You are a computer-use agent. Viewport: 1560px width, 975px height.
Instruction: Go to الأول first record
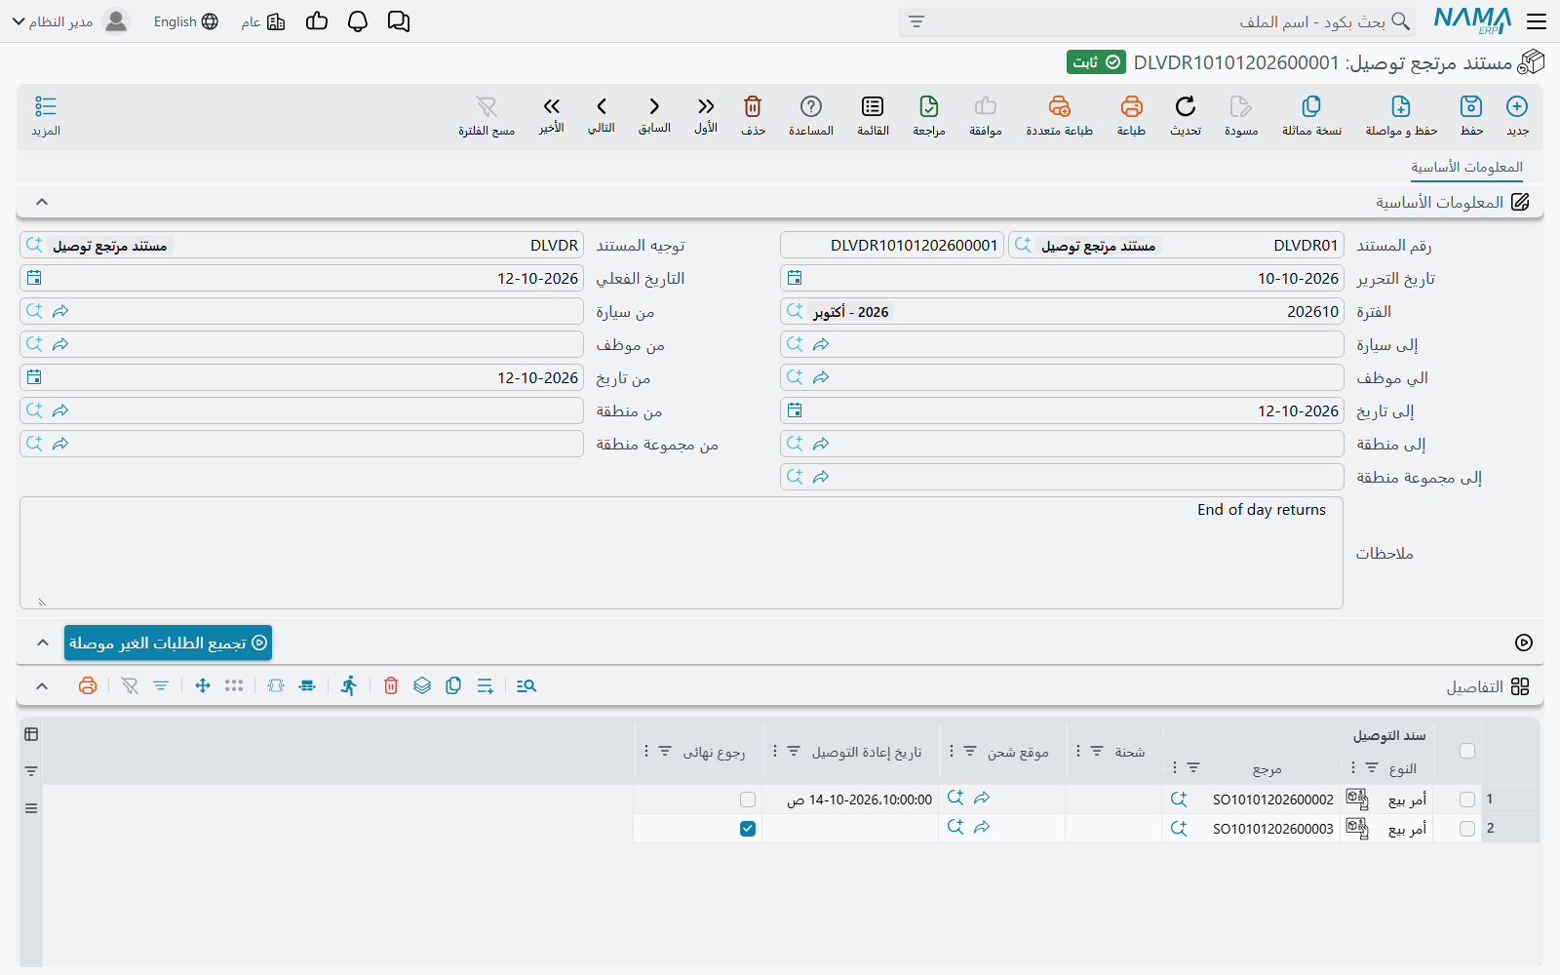[706, 107]
